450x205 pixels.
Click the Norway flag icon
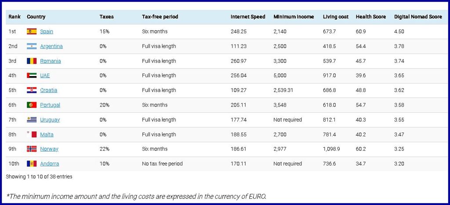pyautogui.click(x=32, y=149)
